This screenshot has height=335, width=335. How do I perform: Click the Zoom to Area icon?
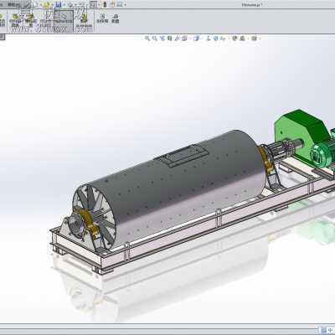pyautogui.click(x=155, y=39)
